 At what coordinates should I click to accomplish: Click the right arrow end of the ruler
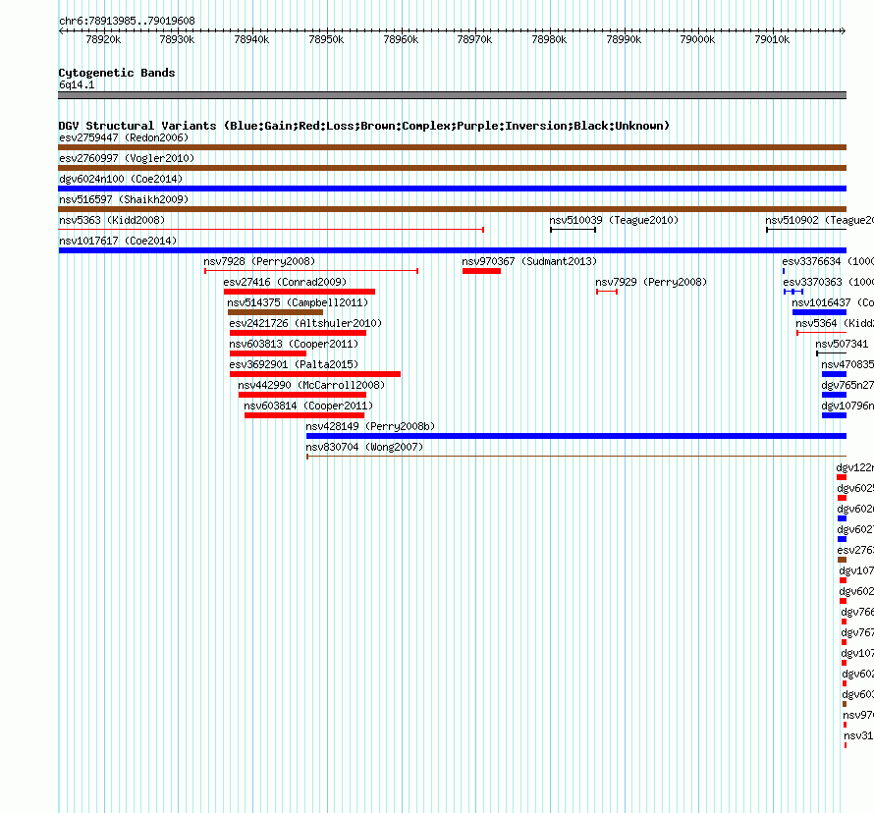point(844,30)
